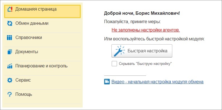Open the Видео - начальная настройка модуля обмена link

pos(157,82)
